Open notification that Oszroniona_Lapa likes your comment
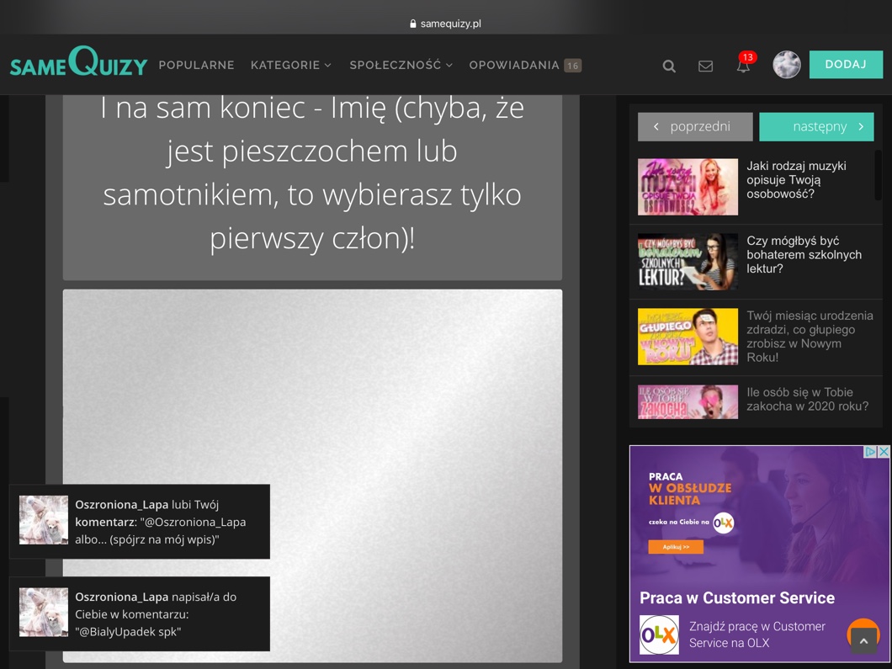892x669 pixels. tap(140, 522)
